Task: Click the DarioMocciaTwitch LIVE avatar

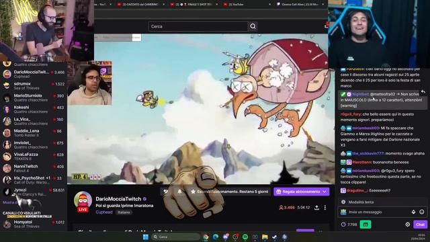Action: (x=83, y=202)
